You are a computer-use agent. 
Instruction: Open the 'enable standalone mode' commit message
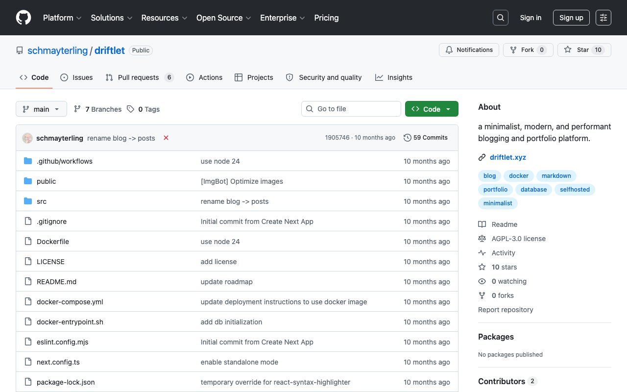pos(240,362)
